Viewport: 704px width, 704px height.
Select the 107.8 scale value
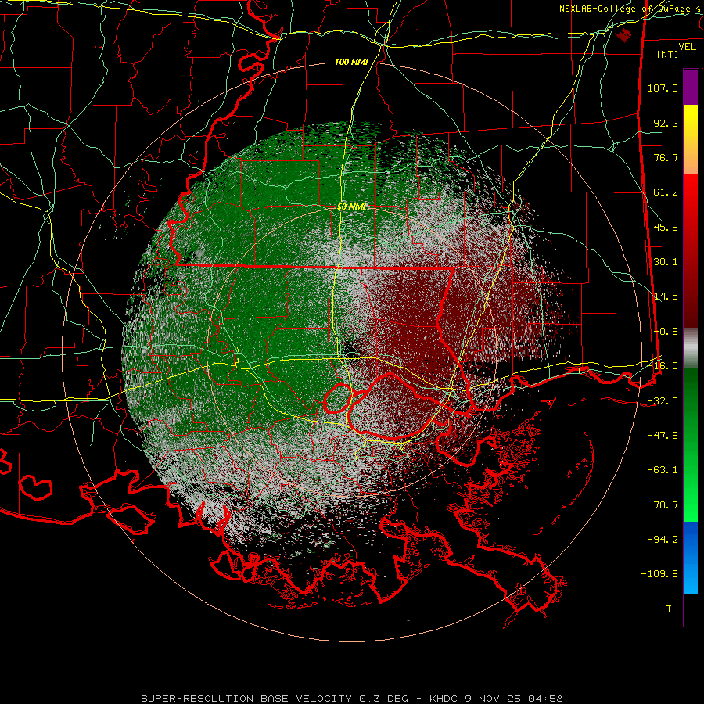tap(663, 88)
